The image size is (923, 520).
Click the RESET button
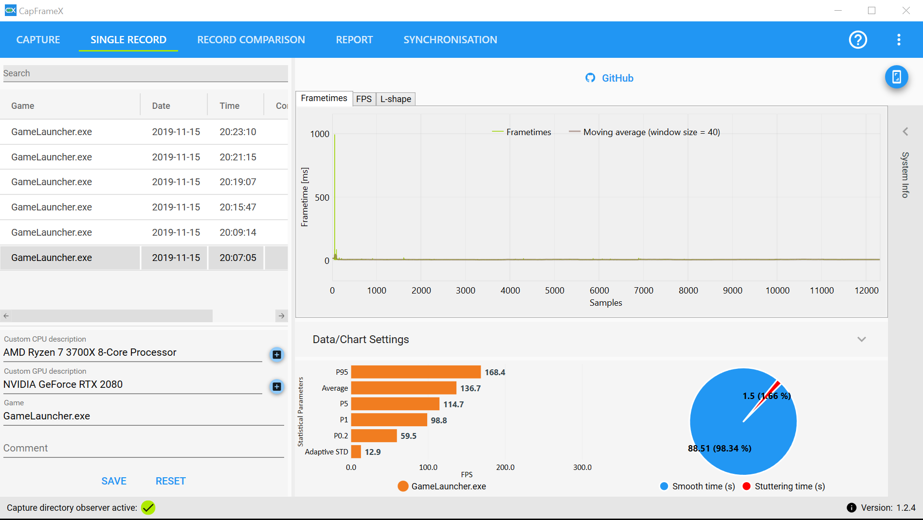tap(170, 481)
